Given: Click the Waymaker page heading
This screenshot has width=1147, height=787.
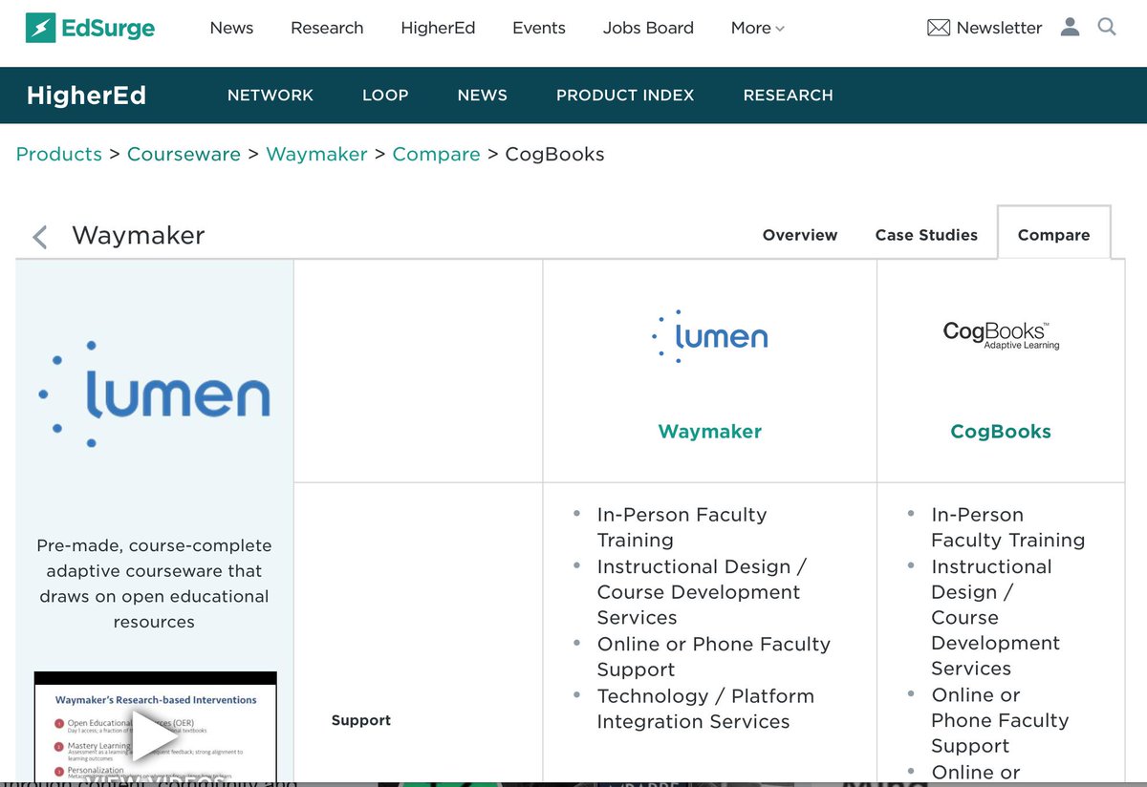Looking at the screenshot, I should point(139,235).
